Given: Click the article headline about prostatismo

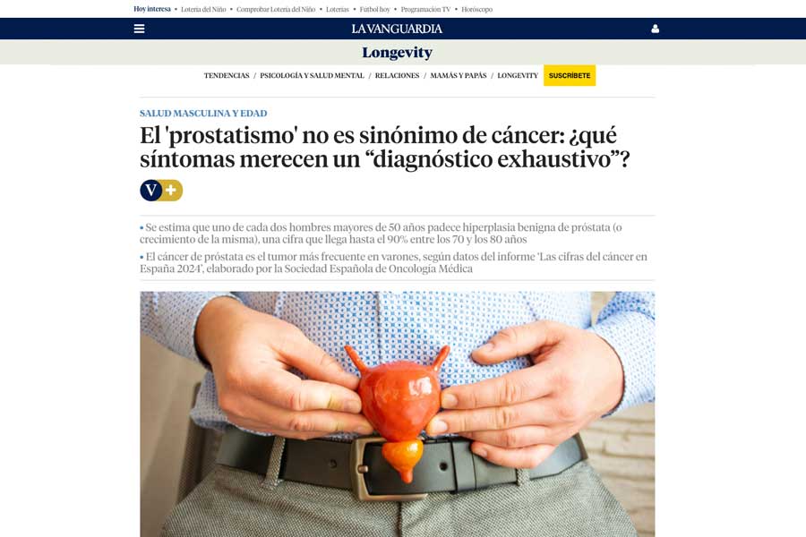Looking at the screenshot, I should pyautogui.click(x=384, y=148).
